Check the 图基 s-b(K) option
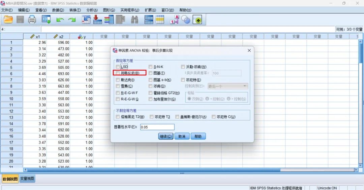The width and height of the screenshot is (364, 190). (x=150, y=80)
